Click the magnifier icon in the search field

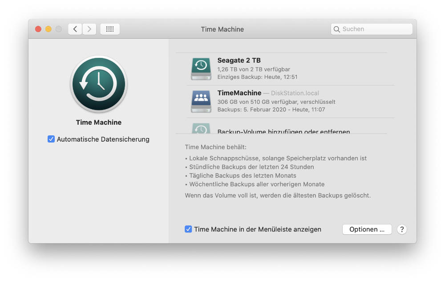pyautogui.click(x=336, y=29)
